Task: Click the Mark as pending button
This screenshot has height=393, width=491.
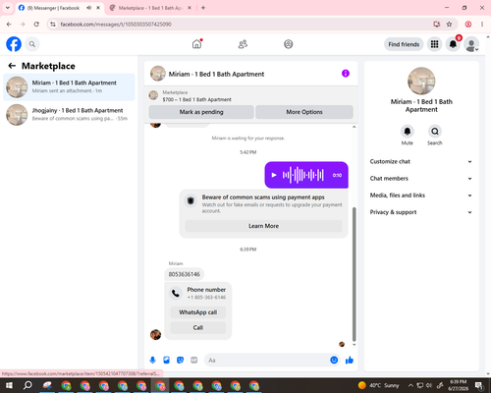Action: click(x=201, y=112)
